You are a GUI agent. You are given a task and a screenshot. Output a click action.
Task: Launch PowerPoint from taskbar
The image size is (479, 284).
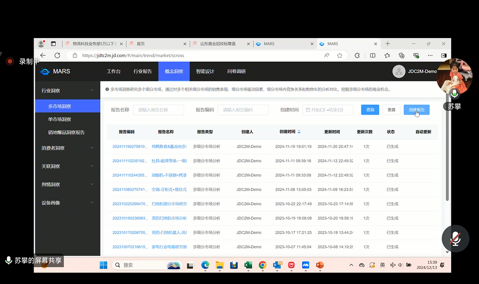tap(320, 265)
